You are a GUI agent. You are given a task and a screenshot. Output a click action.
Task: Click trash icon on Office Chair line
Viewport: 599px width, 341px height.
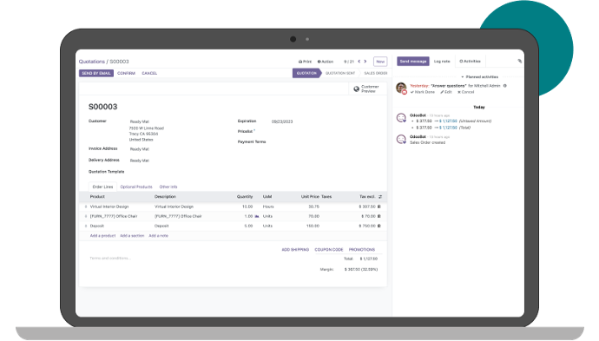379,216
